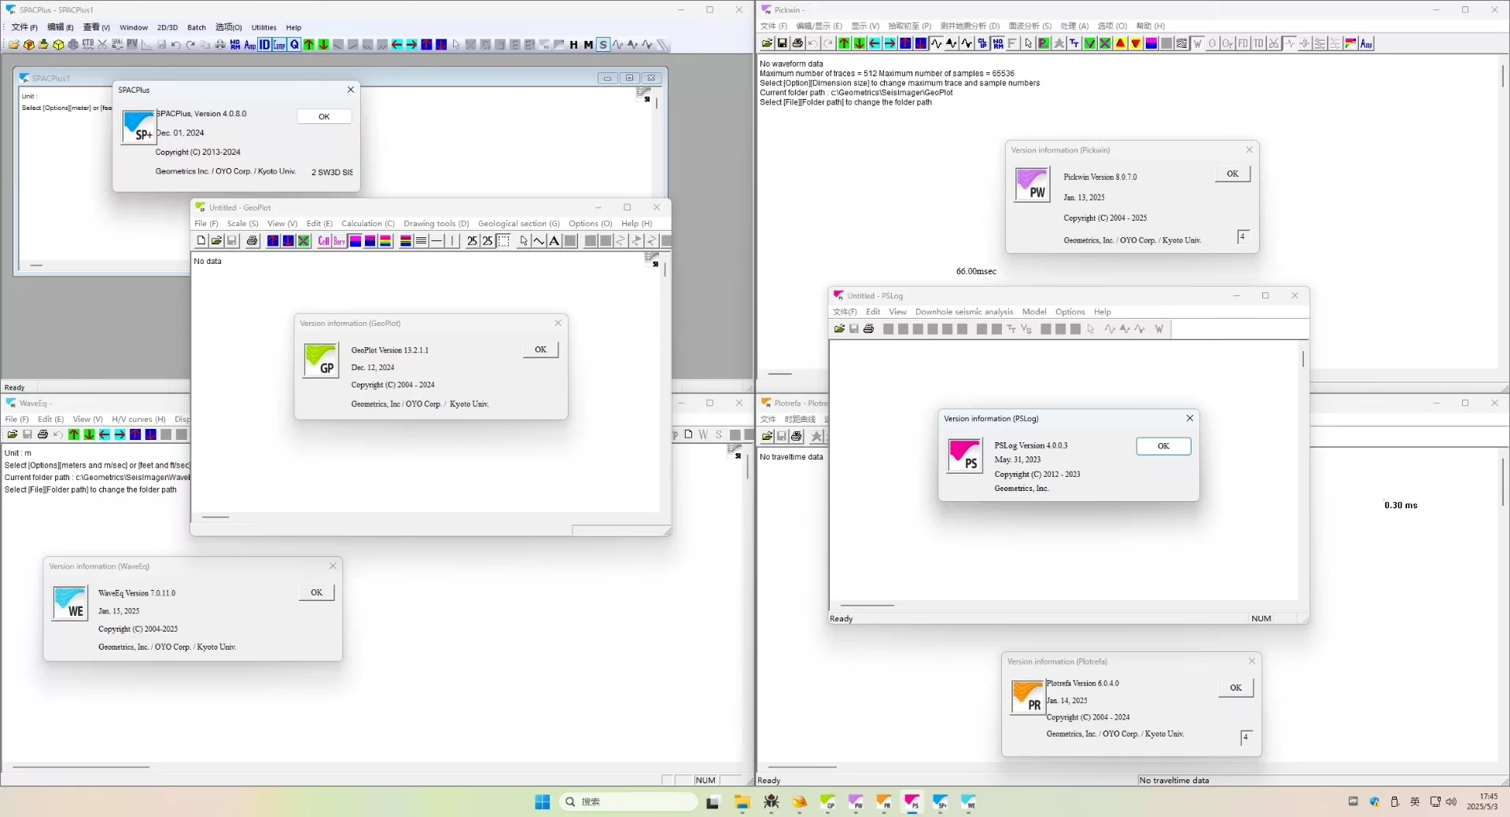Screen dimensions: 1510x817
Task: Select the dotted rectangle tool in GeoPlot
Action: click(x=503, y=241)
